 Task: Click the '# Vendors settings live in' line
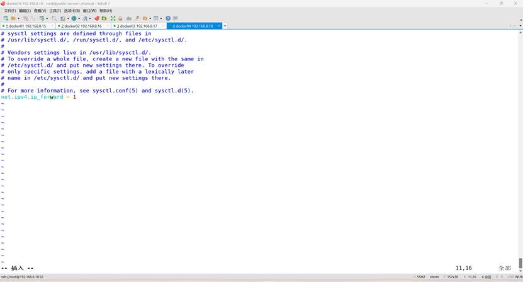pos(76,52)
